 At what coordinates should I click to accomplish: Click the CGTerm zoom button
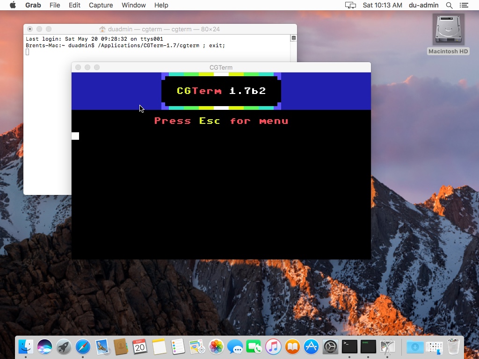(x=97, y=67)
